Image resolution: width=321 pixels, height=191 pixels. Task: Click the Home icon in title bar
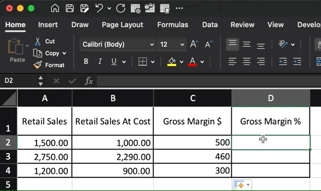coord(55,9)
